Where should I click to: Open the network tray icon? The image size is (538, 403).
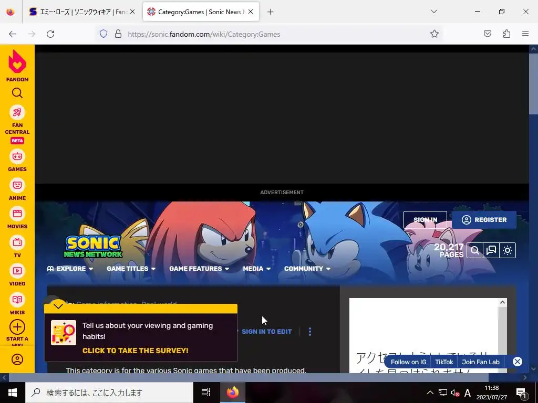tap(442, 393)
